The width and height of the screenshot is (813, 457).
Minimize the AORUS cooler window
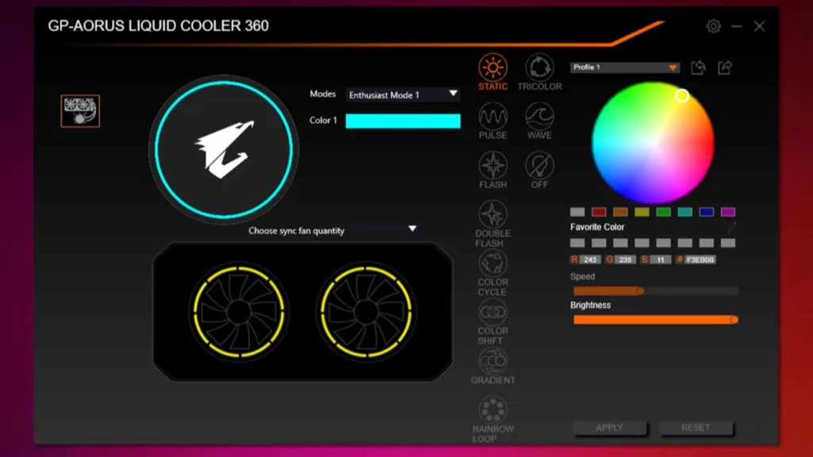tap(737, 26)
